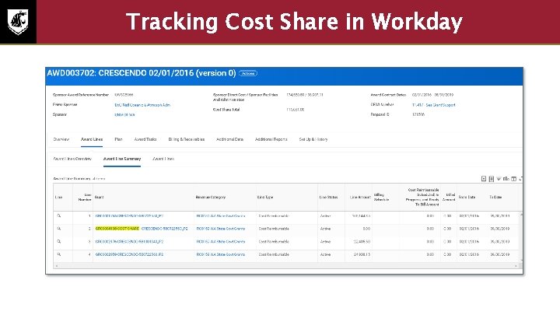Click the Award Contract Dates value
Screen dimensions: 560x315
pyautogui.click(x=432, y=95)
